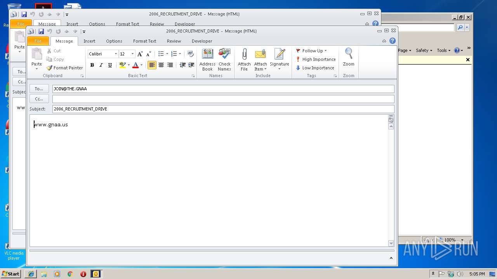Viewport: 497px width, 279px height.
Task: Switch to the Review tab
Action: [174, 41]
